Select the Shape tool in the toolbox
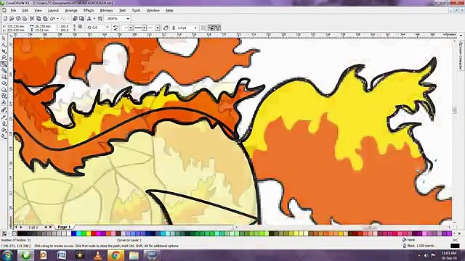The image size is (465, 261). pyautogui.click(x=4, y=45)
